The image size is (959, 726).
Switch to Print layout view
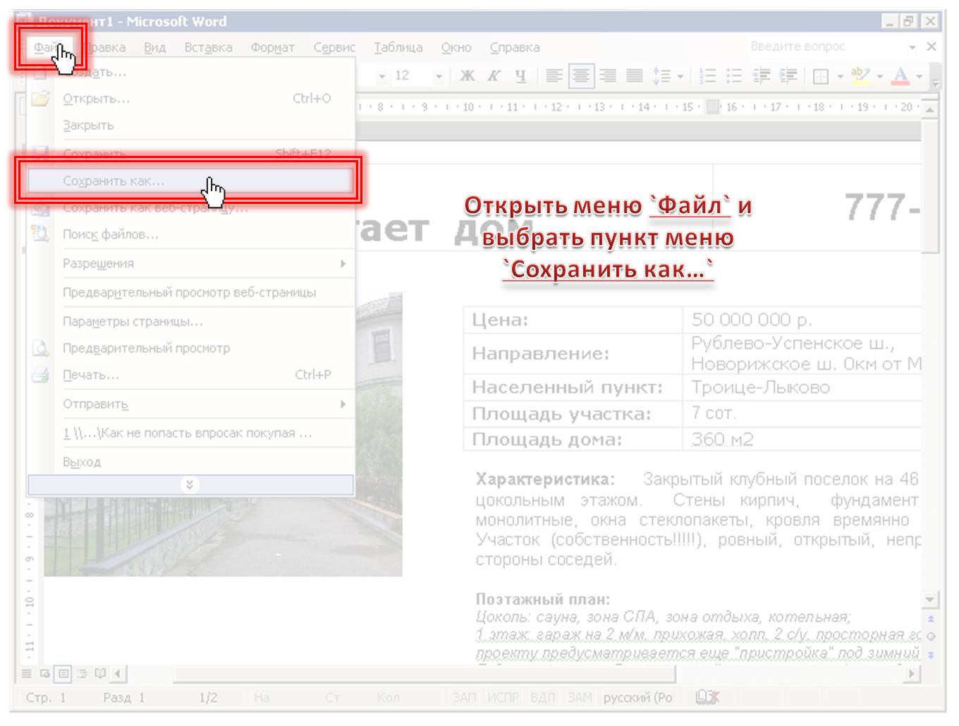pos(63,674)
